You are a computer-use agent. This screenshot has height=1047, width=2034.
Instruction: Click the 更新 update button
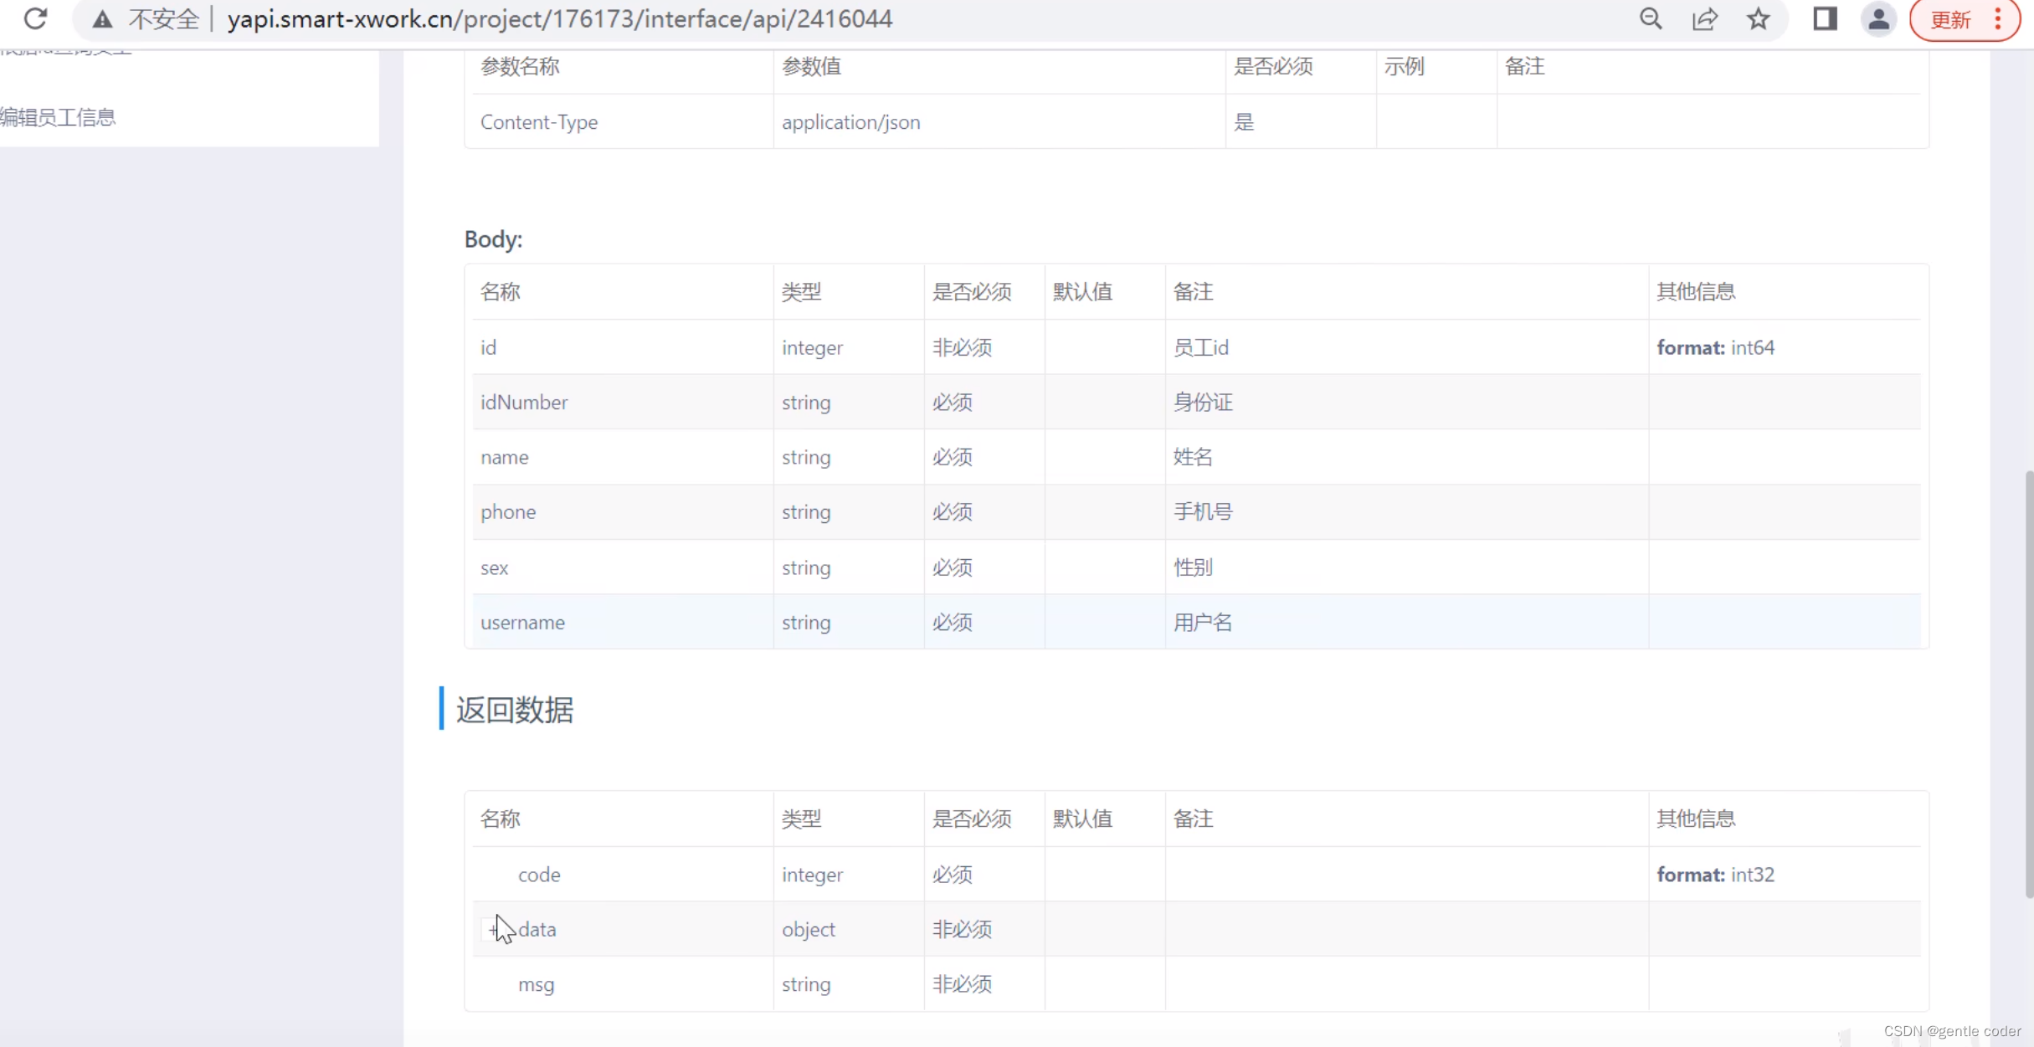coord(1950,19)
